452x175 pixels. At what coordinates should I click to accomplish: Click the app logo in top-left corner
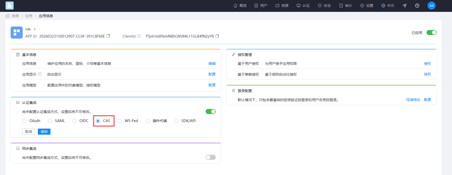10,6
